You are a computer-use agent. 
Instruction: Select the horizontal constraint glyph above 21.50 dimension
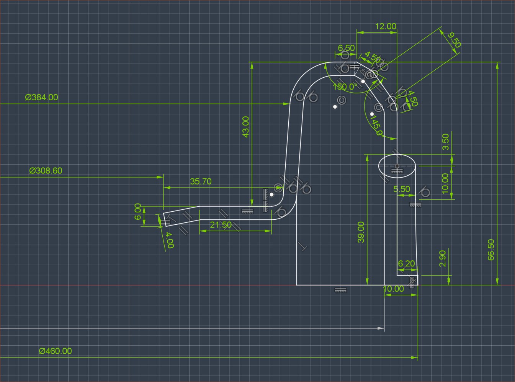pyautogui.click(x=247, y=211)
